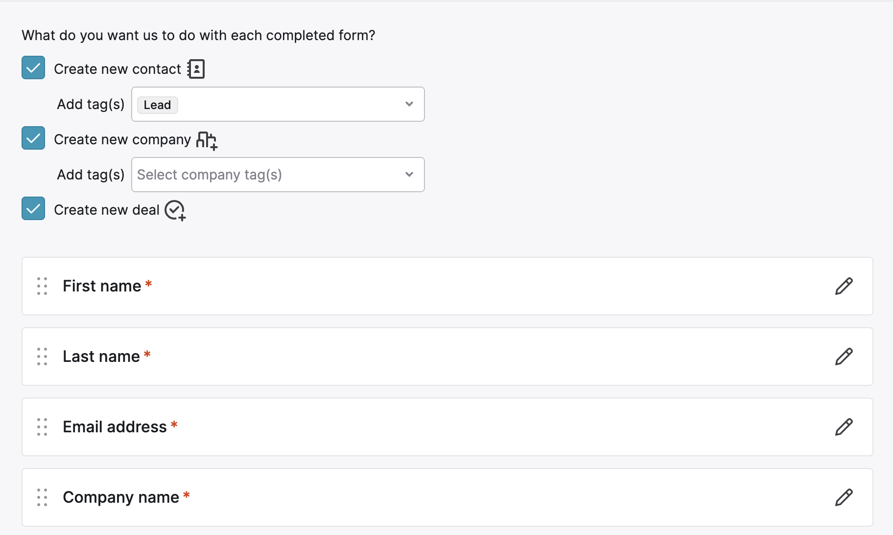Grab the First name drag handle
The width and height of the screenshot is (893, 535).
pos(42,286)
